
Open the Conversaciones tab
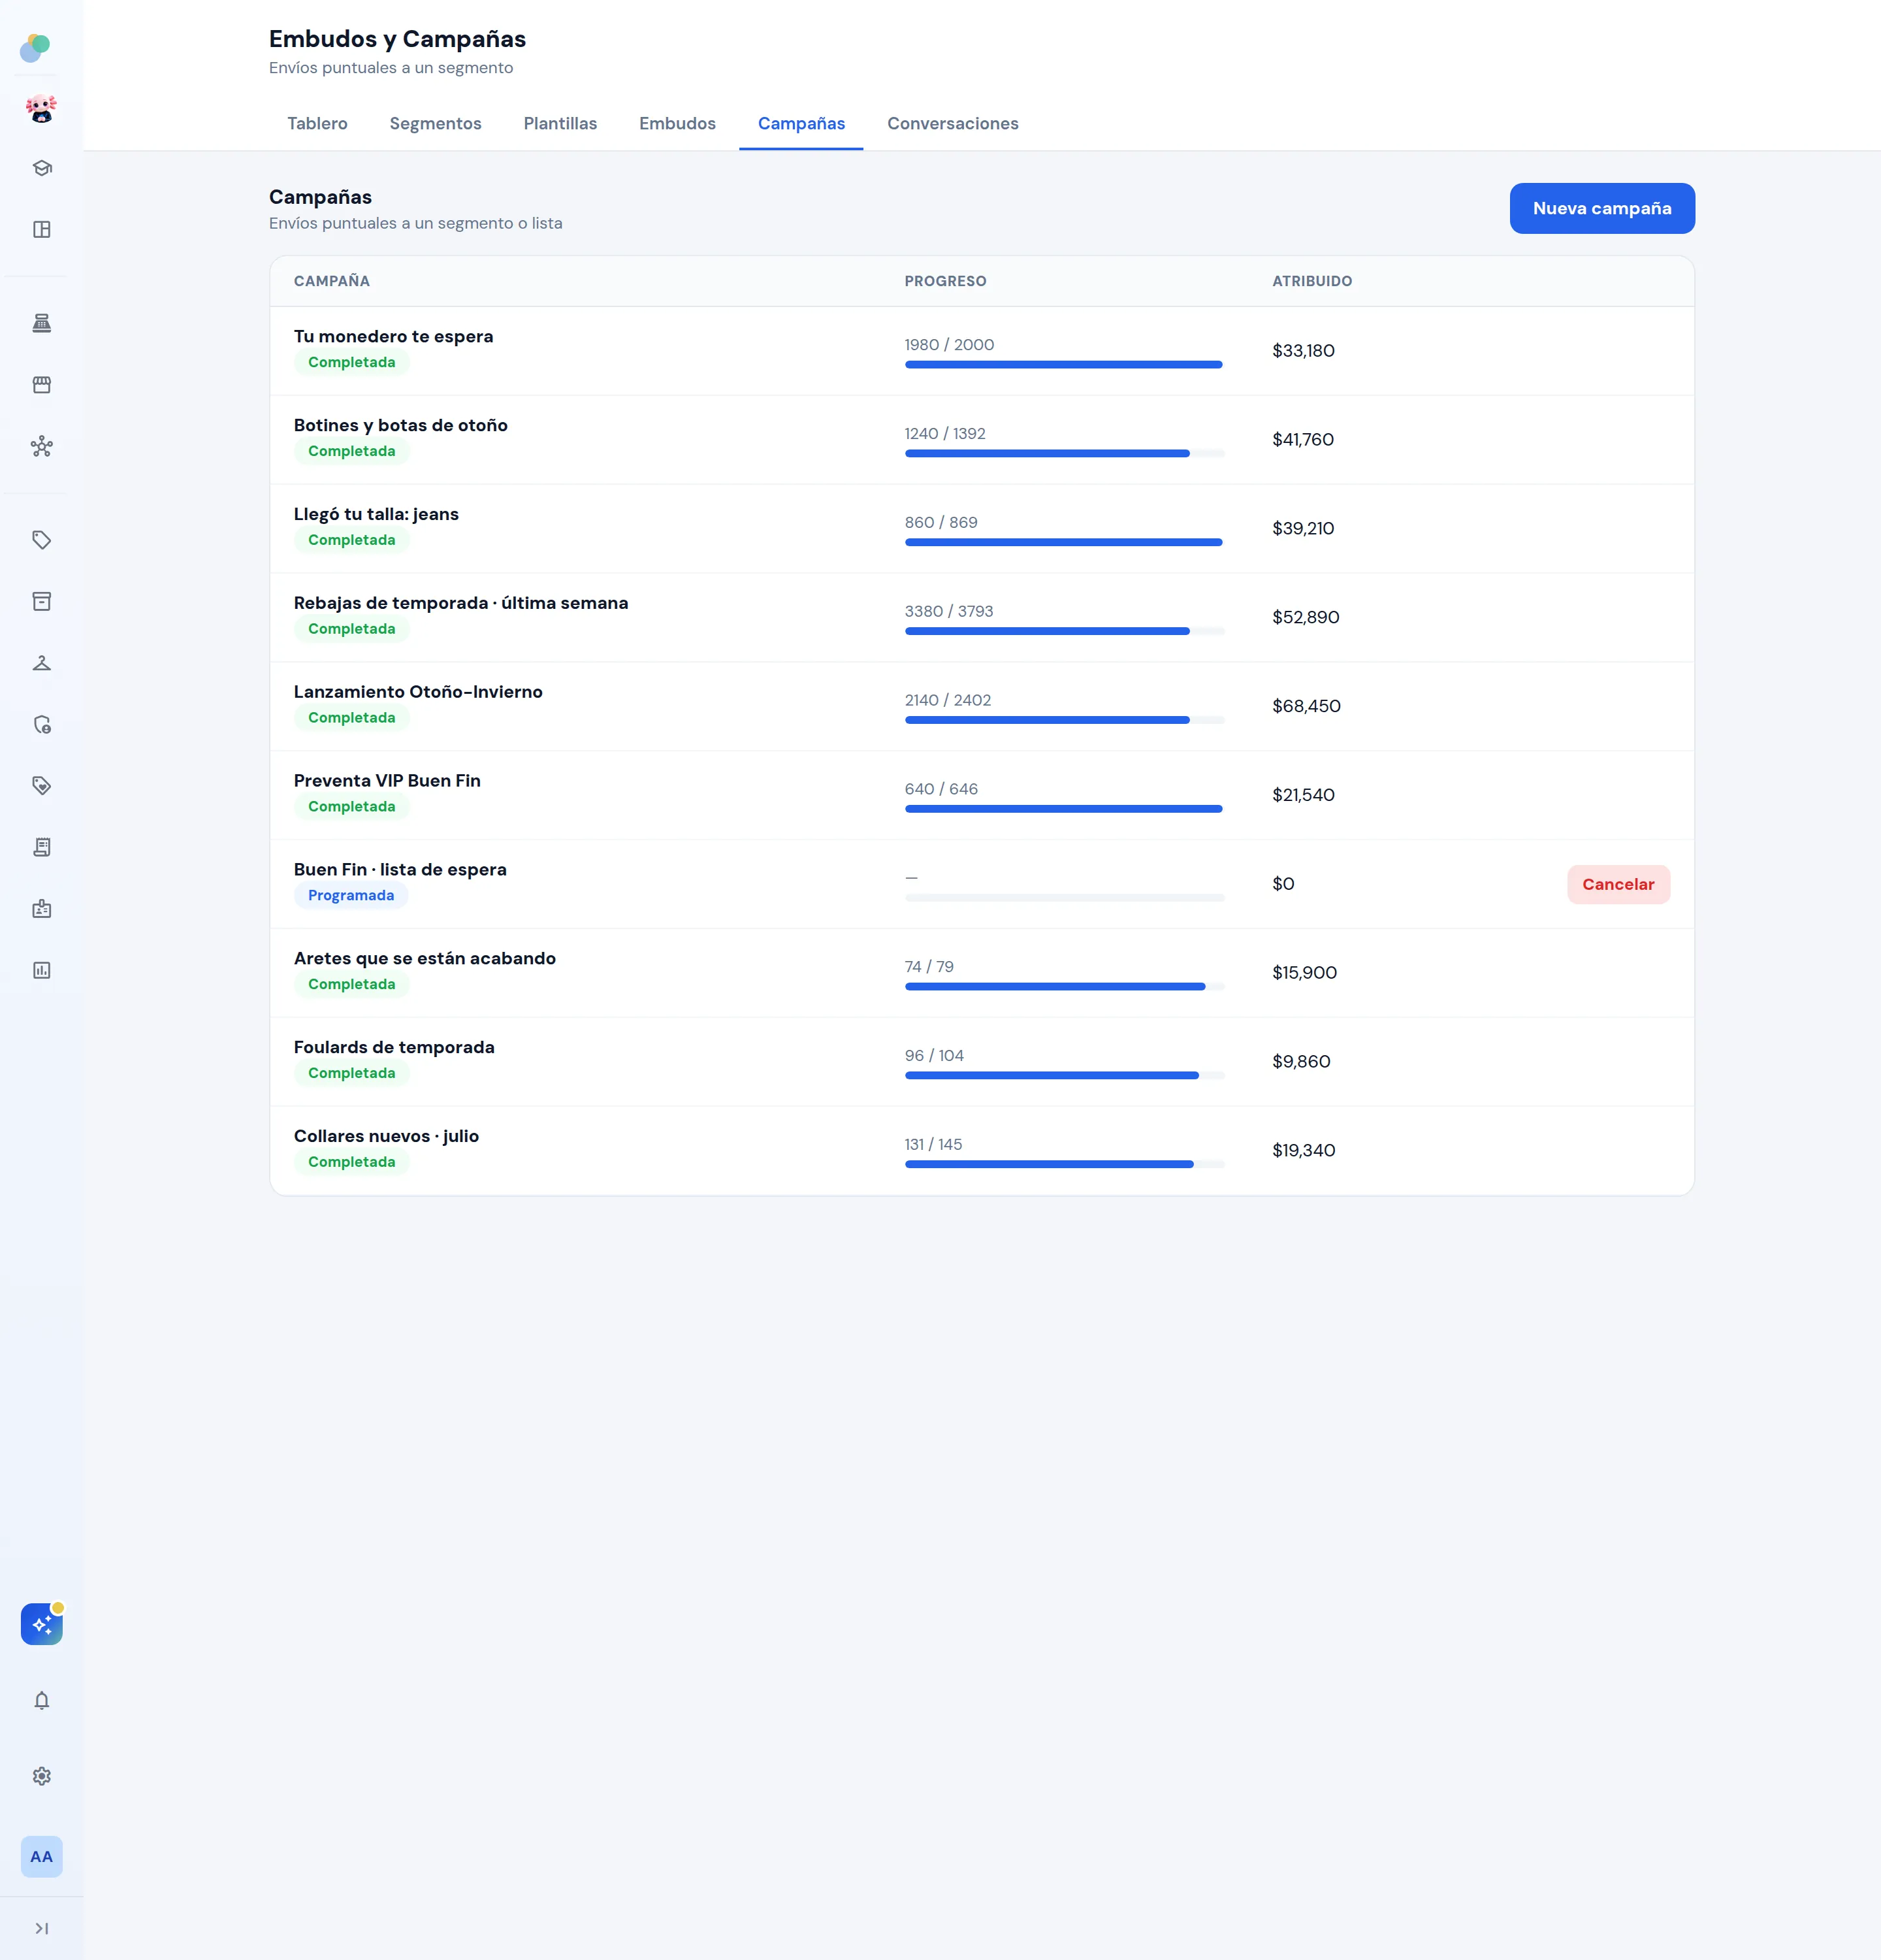(x=954, y=124)
